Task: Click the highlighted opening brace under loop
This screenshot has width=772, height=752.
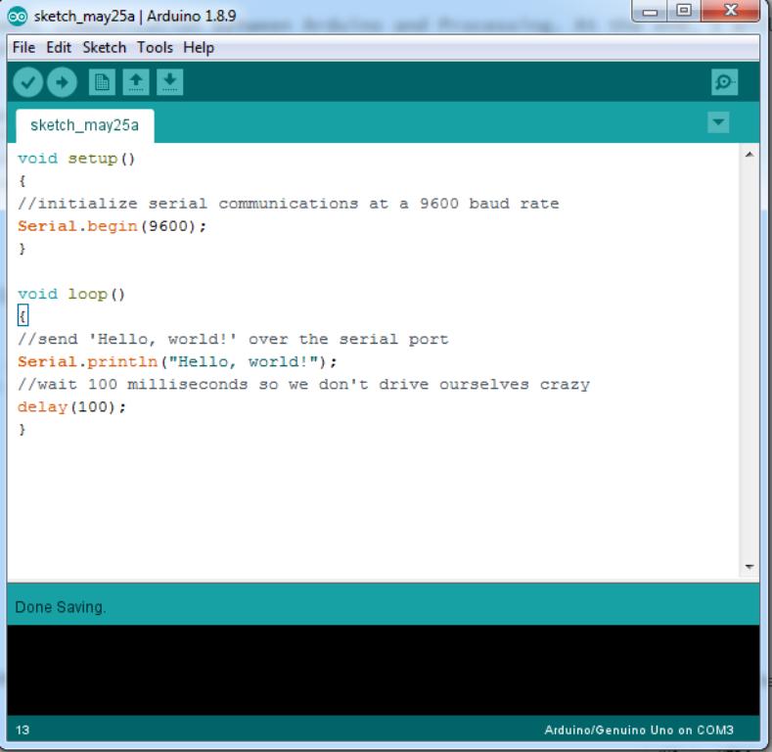Action: tap(23, 315)
